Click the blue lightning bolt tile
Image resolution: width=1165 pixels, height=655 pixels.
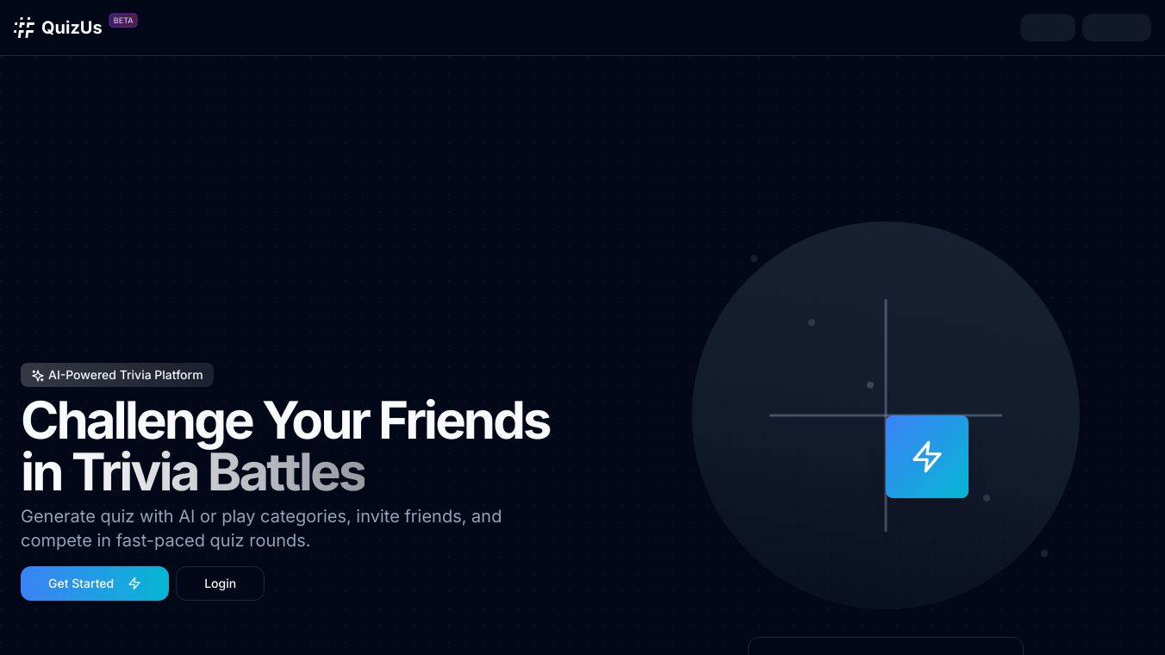pyautogui.click(x=927, y=457)
